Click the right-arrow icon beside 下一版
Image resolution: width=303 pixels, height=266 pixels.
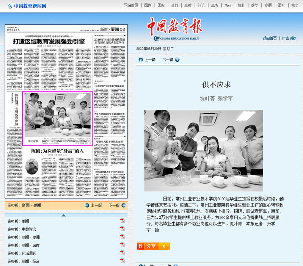(x=124, y=205)
